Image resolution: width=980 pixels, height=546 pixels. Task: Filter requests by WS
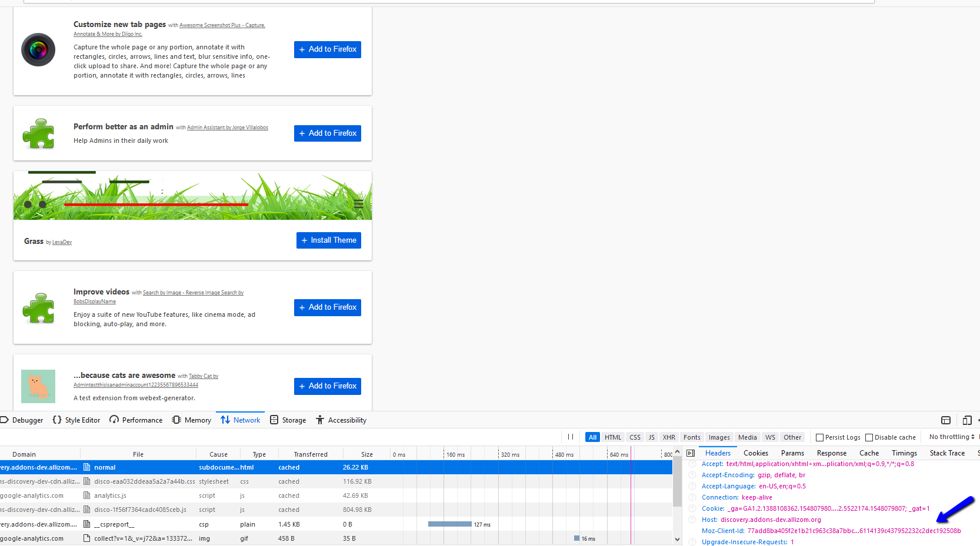[x=770, y=437]
